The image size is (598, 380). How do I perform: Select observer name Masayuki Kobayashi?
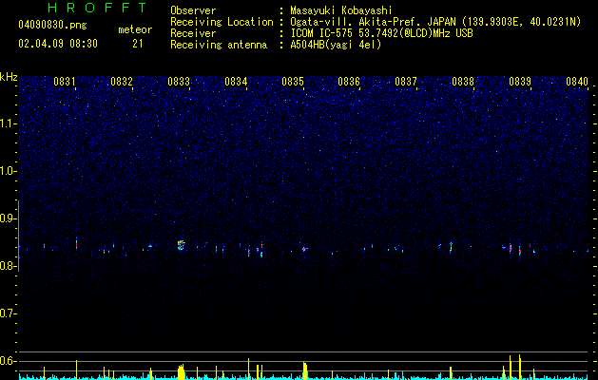coord(341,10)
